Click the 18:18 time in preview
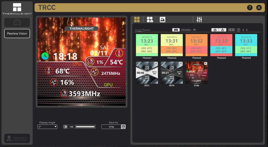The image size is (268, 147). pos(65,56)
